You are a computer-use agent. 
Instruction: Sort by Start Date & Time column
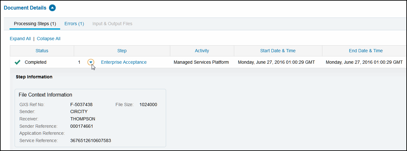(x=278, y=51)
